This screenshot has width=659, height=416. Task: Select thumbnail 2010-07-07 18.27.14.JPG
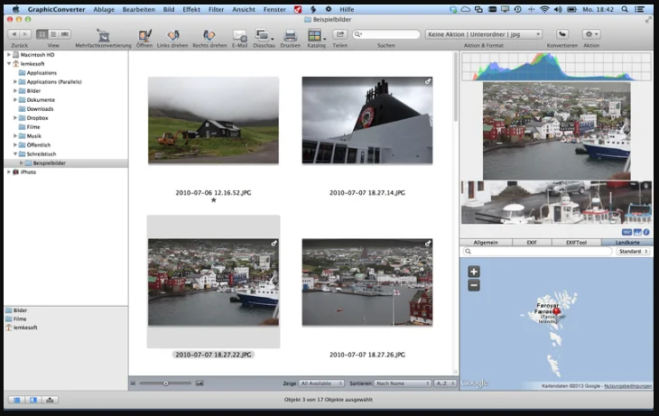coord(367,120)
